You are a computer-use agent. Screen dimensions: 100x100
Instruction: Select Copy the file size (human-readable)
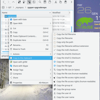click(76, 73)
